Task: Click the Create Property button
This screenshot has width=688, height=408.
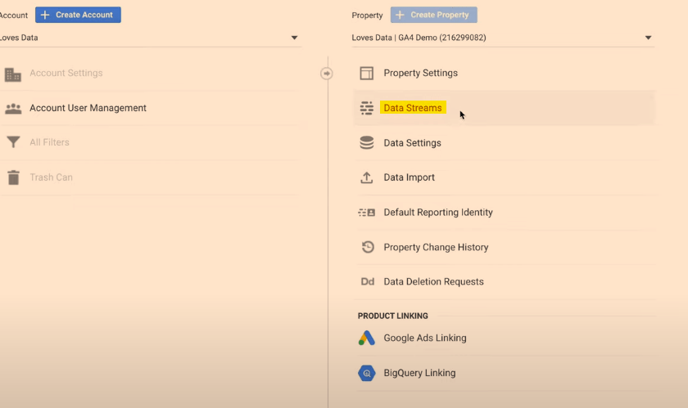Action: click(x=433, y=15)
